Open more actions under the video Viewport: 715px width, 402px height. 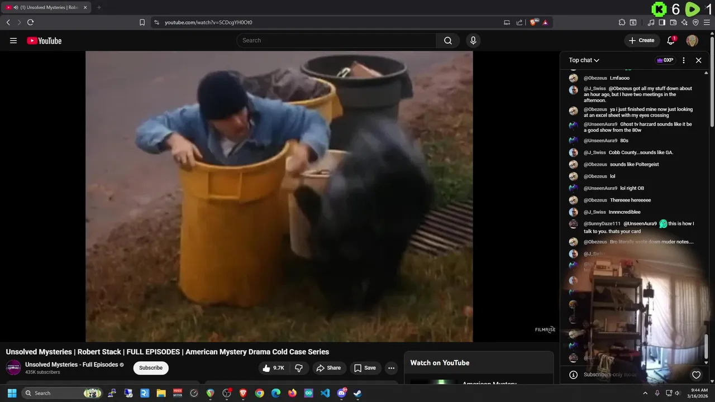point(391,368)
